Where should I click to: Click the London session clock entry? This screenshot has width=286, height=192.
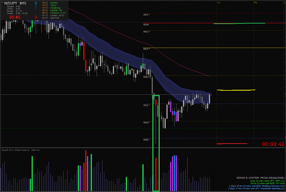point(53,16)
